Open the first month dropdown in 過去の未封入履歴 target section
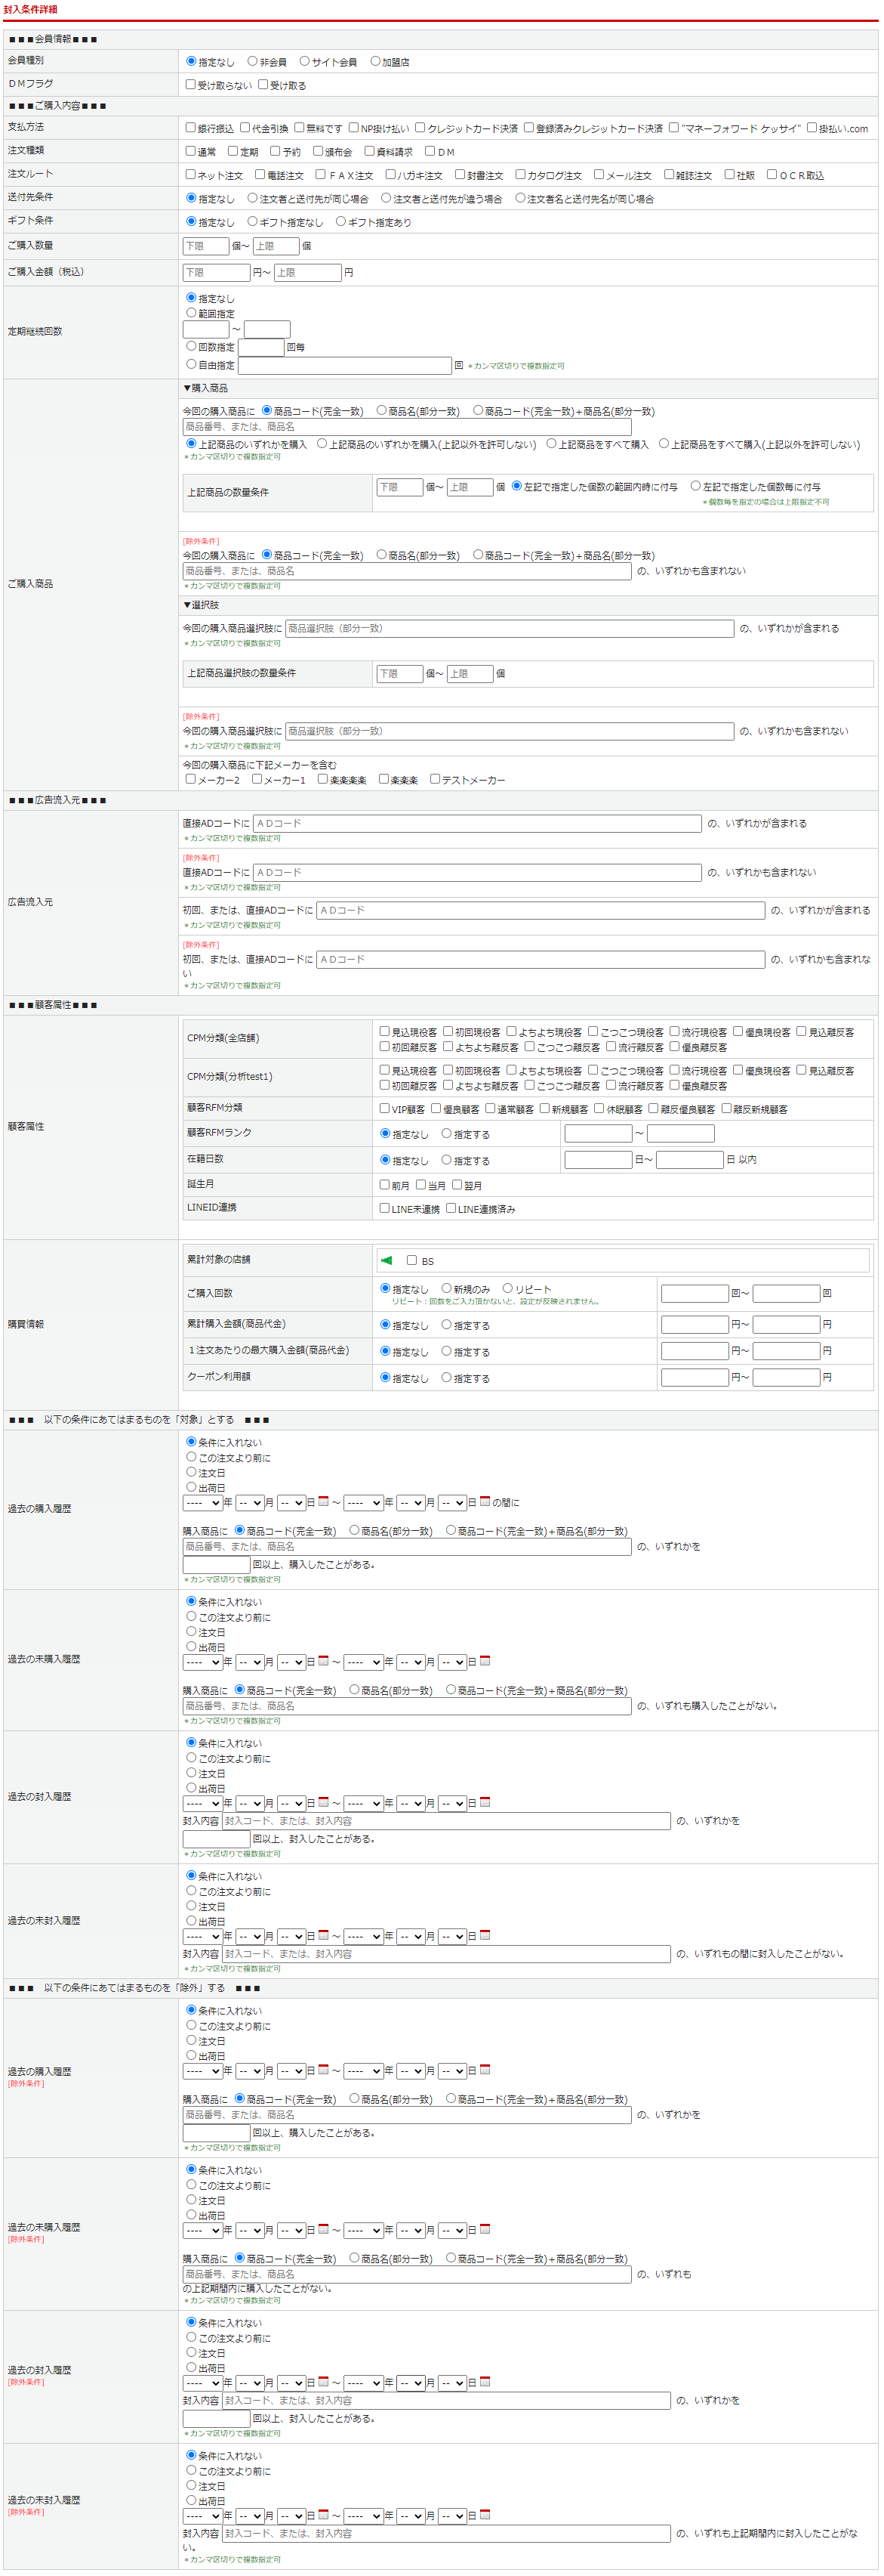Screen dimensions: 884x2576 [x=250, y=1936]
